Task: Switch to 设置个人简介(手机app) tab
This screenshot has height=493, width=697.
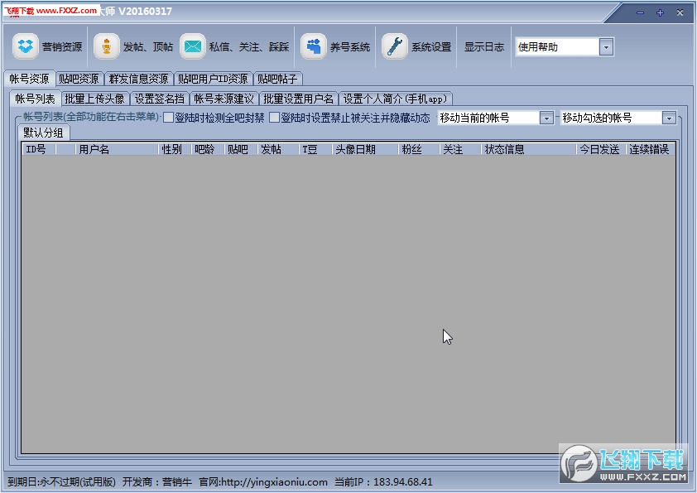Action: click(395, 98)
